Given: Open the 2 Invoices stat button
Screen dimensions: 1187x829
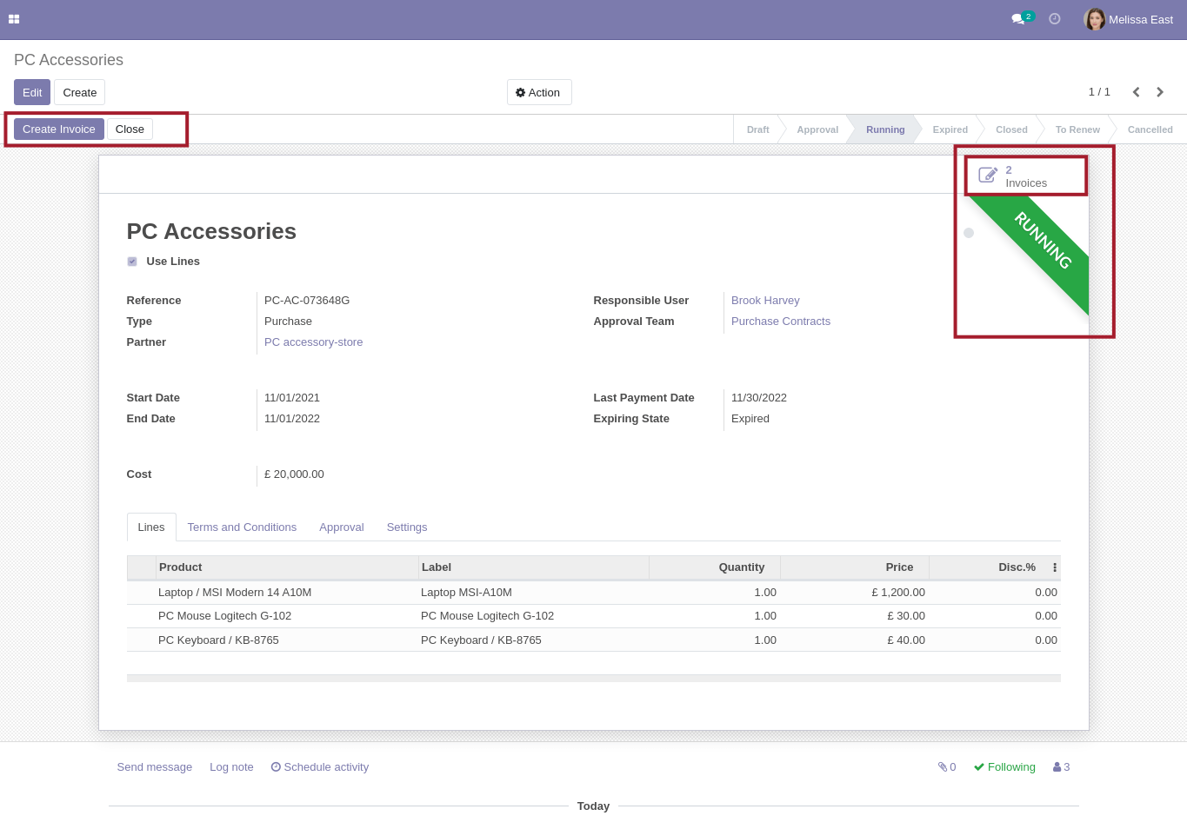Looking at the screenshot, I should point(1024,176).
